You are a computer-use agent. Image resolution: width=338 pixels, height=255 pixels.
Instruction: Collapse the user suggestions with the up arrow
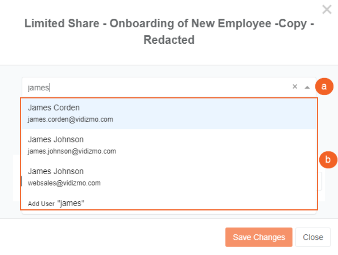coord(307,87)
